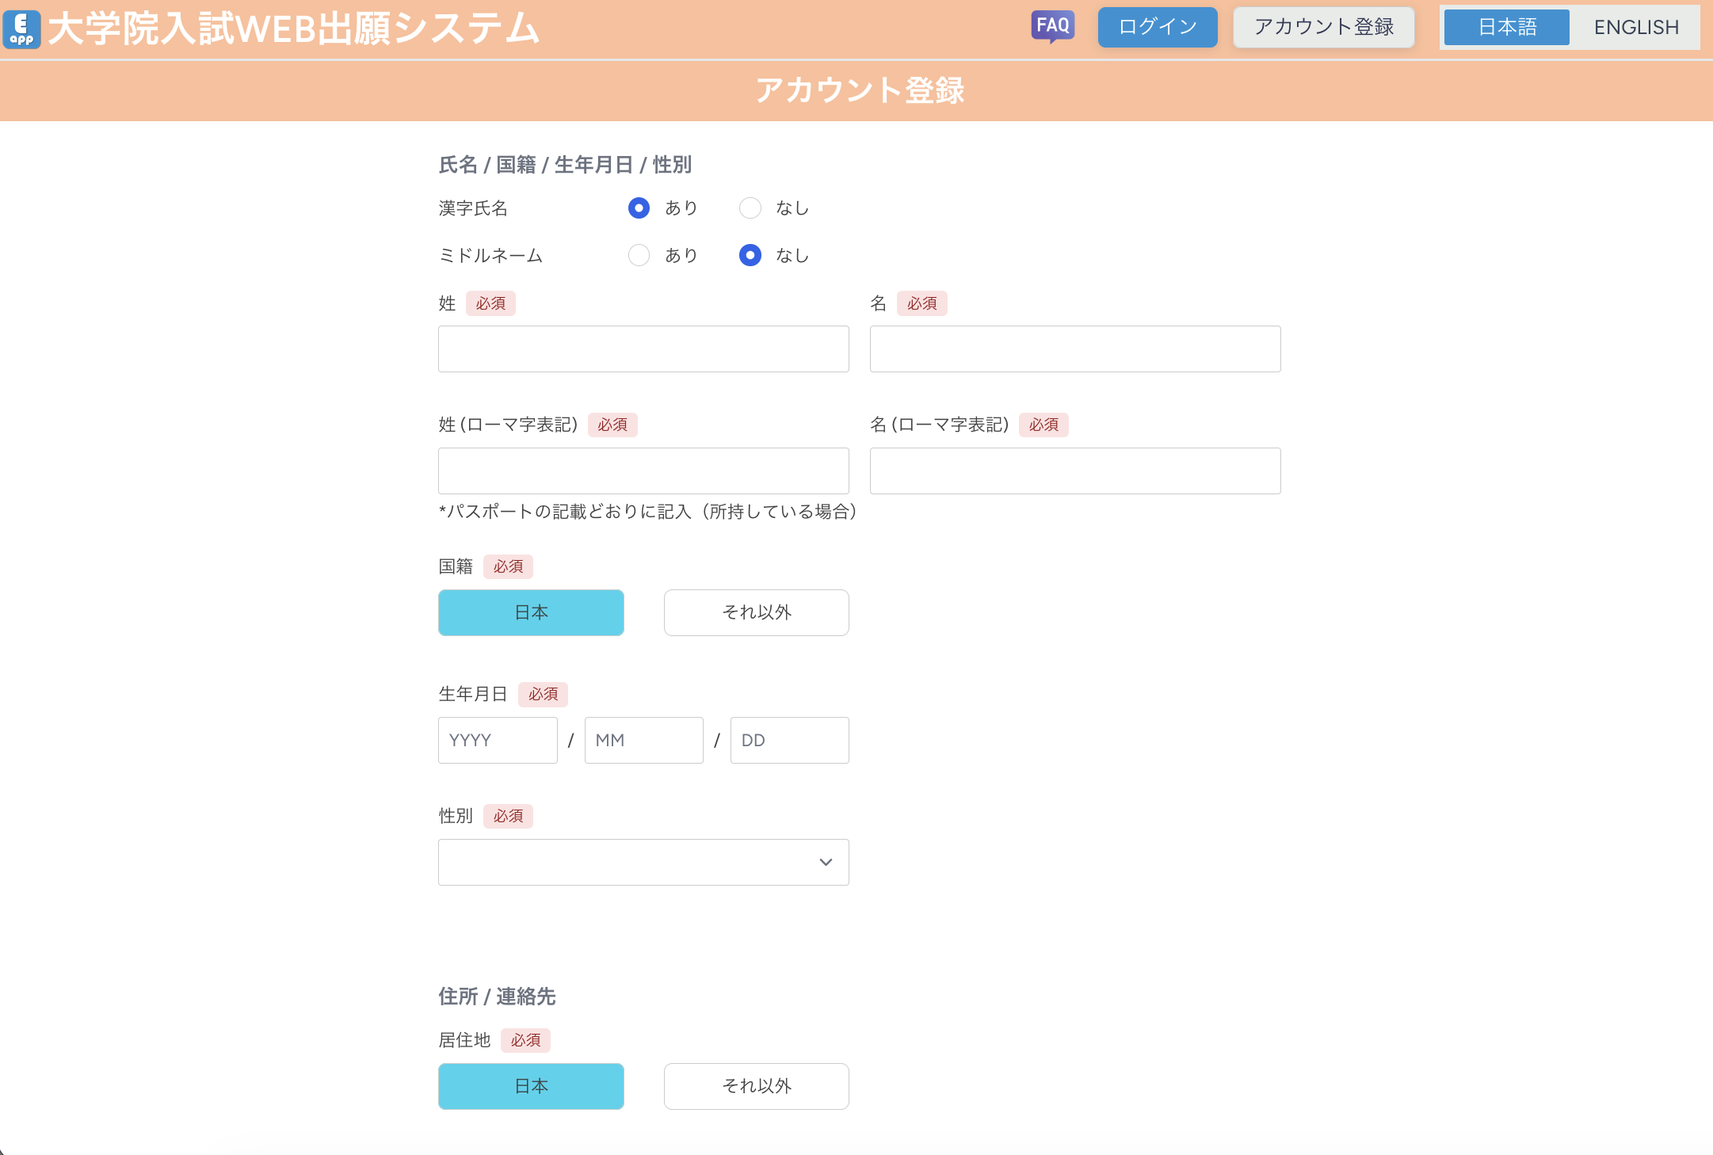The width and height of the screenshot is (1713, 1155).
Task: Select なし for 漢字氏名
Action: click(750, 208)
